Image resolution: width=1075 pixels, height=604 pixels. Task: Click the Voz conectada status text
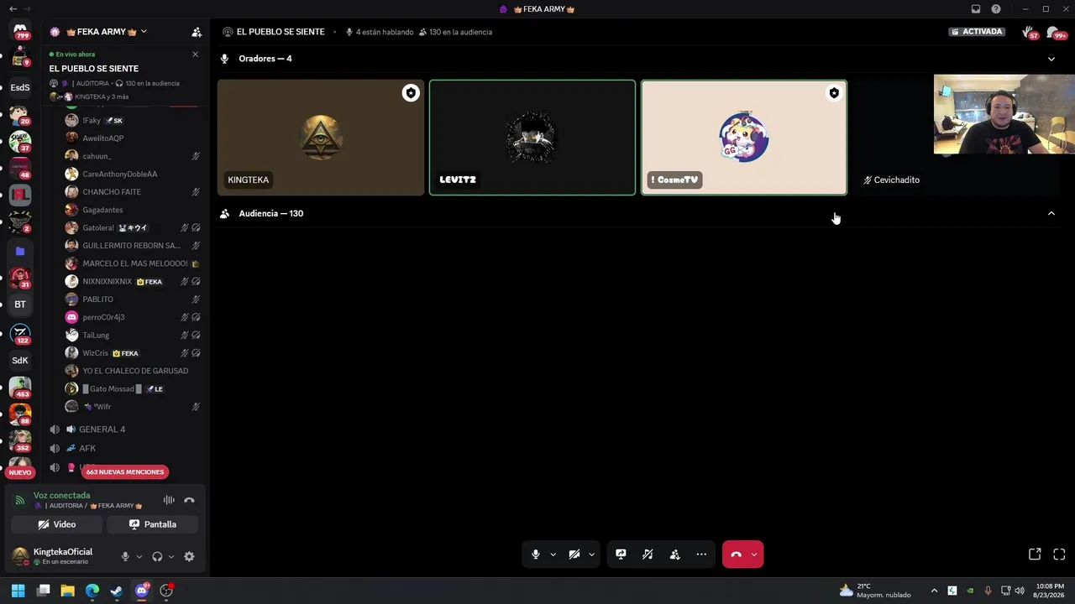61,496
